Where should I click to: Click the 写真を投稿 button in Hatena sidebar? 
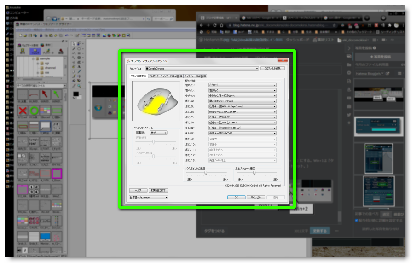pos(381,57)
